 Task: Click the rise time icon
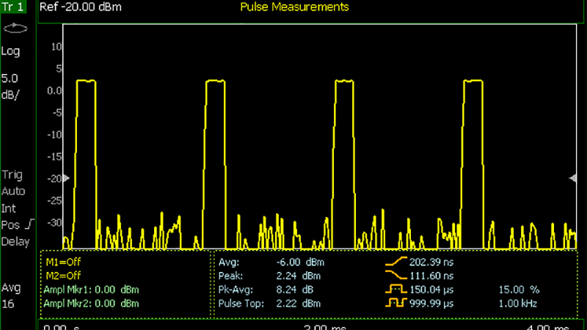(396, 261)
